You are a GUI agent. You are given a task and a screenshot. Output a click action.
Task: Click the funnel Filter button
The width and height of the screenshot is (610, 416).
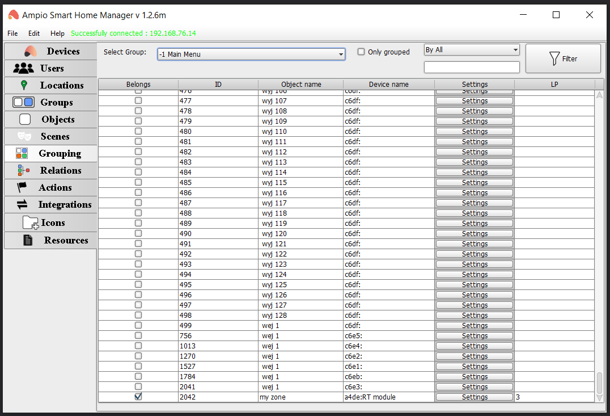[563, 58]
